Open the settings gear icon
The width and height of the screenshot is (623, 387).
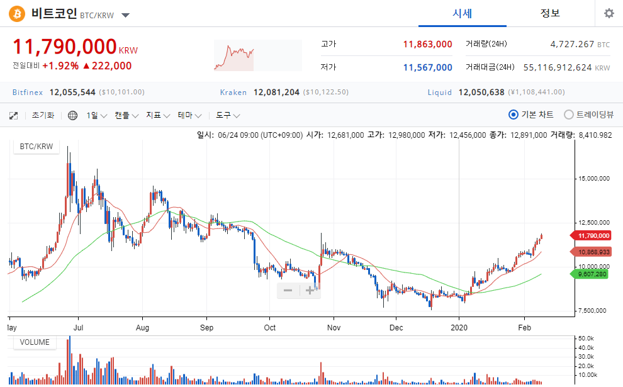click(x=609, y=13)
